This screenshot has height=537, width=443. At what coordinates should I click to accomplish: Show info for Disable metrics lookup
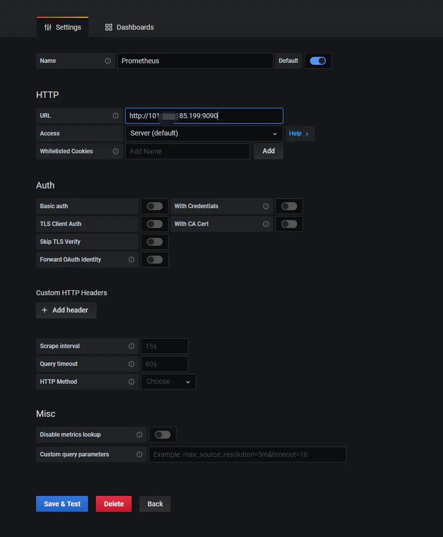pyautogui.click(x=139, y=435)
